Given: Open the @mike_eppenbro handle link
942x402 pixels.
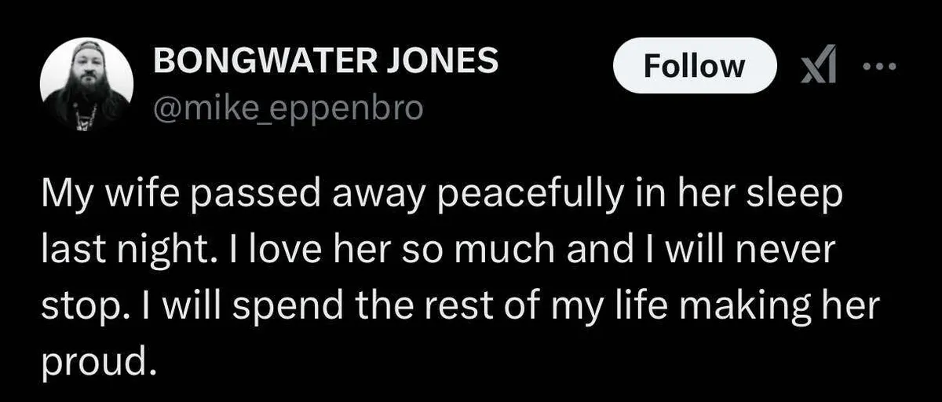Looking at the screenshot, I should (287, 109).
